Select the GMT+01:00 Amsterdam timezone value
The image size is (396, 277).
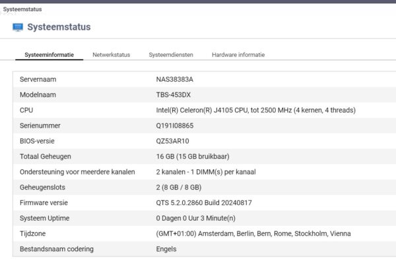(x=253, y=234)
